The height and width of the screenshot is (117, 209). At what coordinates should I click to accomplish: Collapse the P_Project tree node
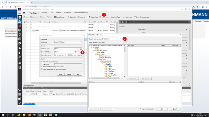(96, 54)
